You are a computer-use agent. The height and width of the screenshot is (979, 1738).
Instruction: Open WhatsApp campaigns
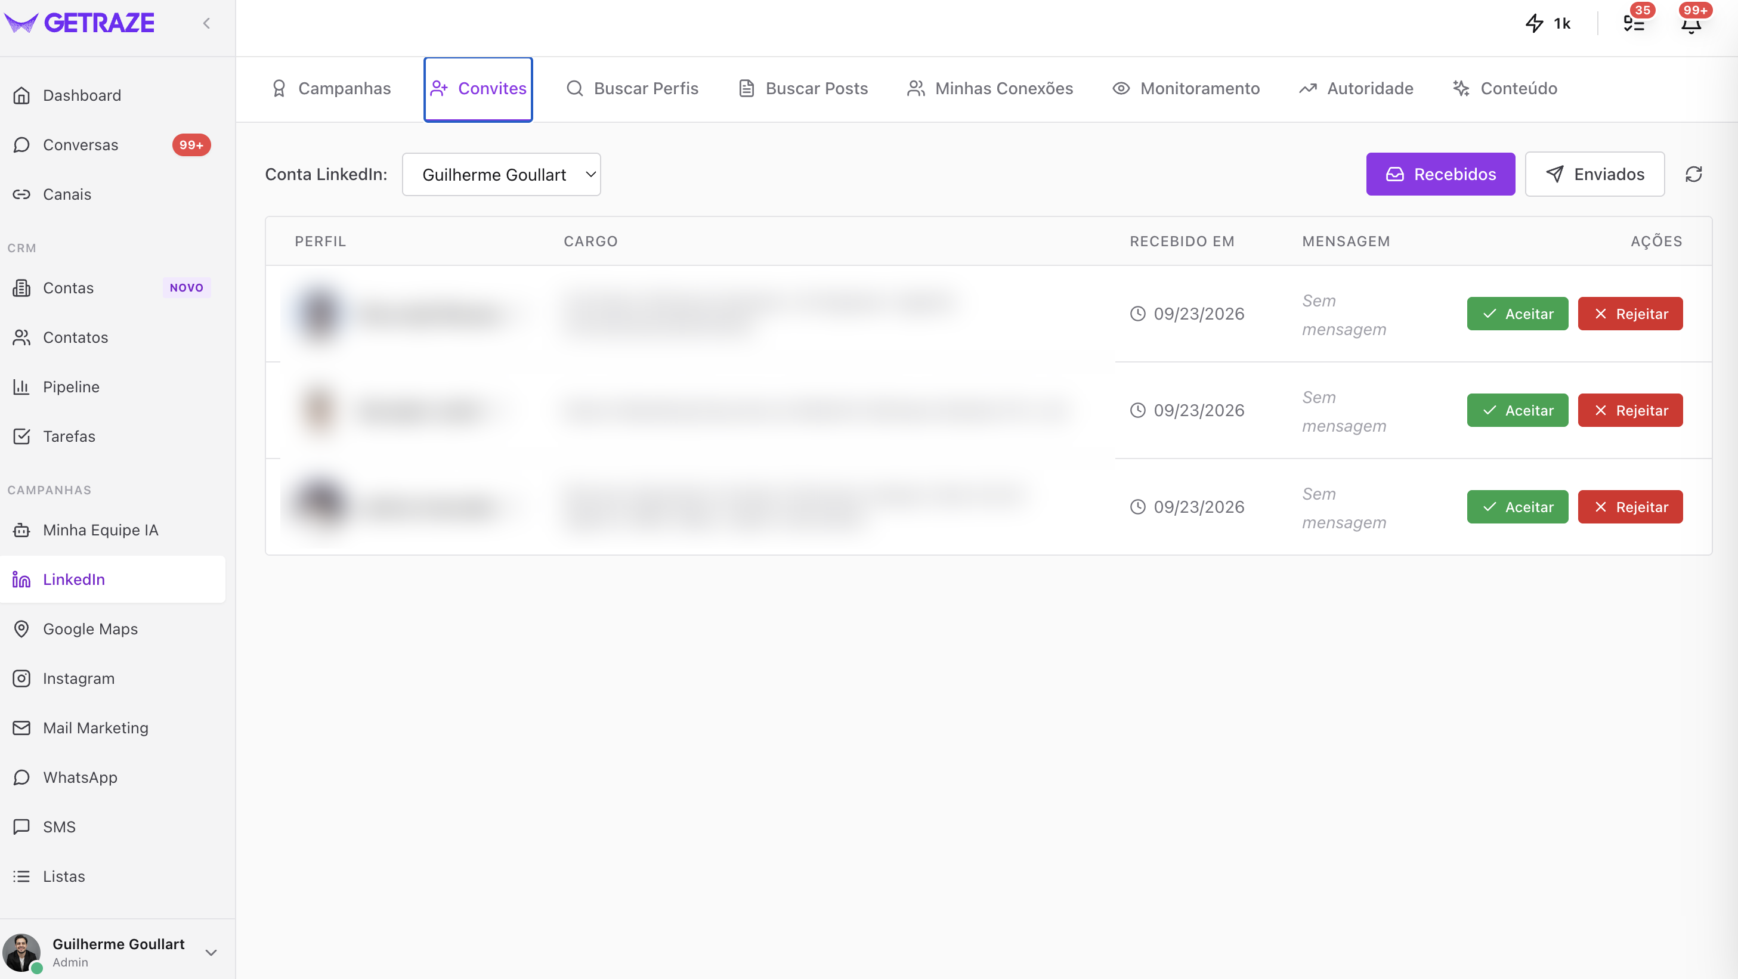tap(113, 777)
